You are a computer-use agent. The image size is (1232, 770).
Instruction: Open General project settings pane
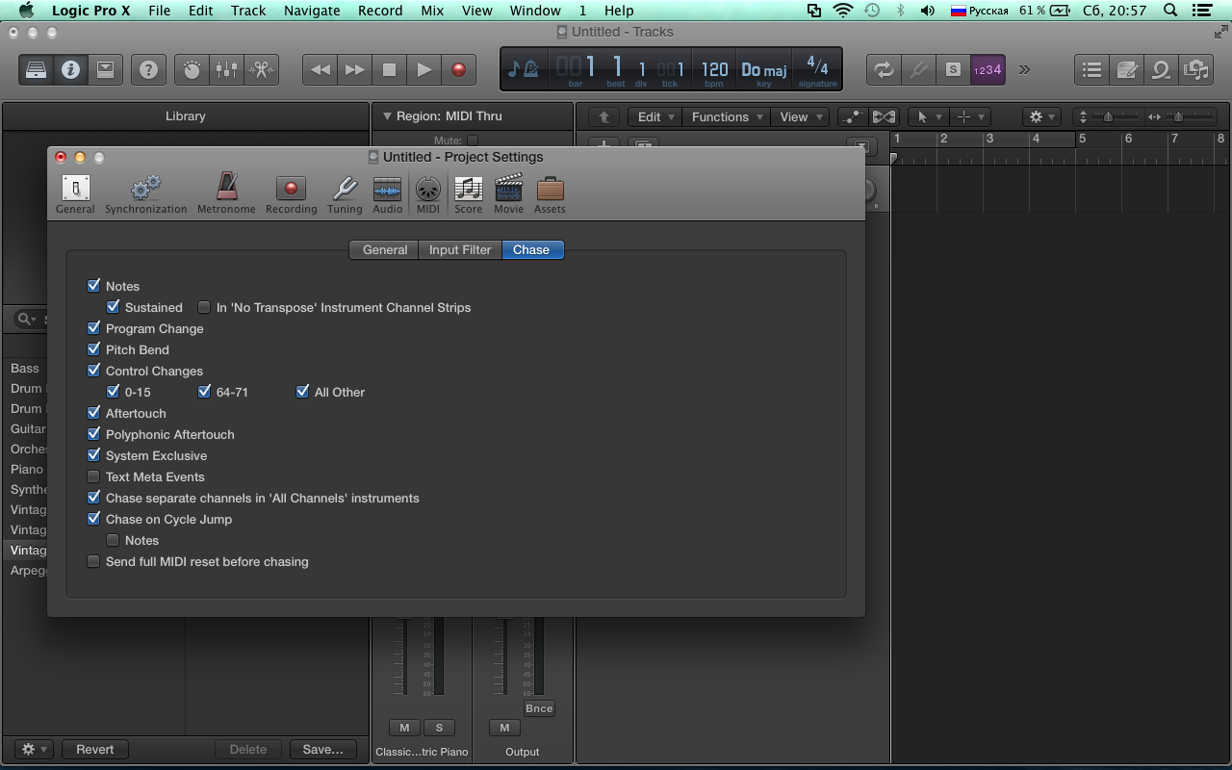75,193
